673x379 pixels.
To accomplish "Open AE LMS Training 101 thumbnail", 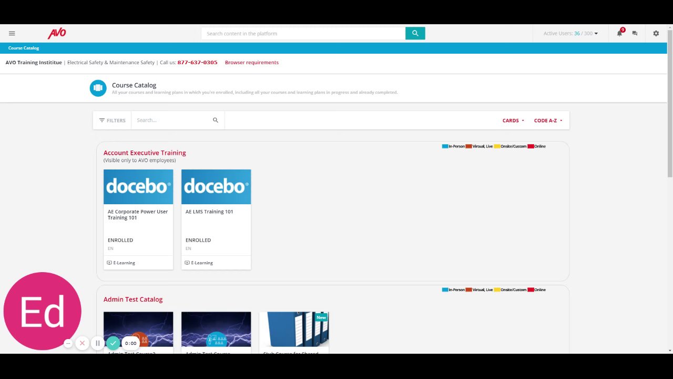I will [x=216, y=187].
